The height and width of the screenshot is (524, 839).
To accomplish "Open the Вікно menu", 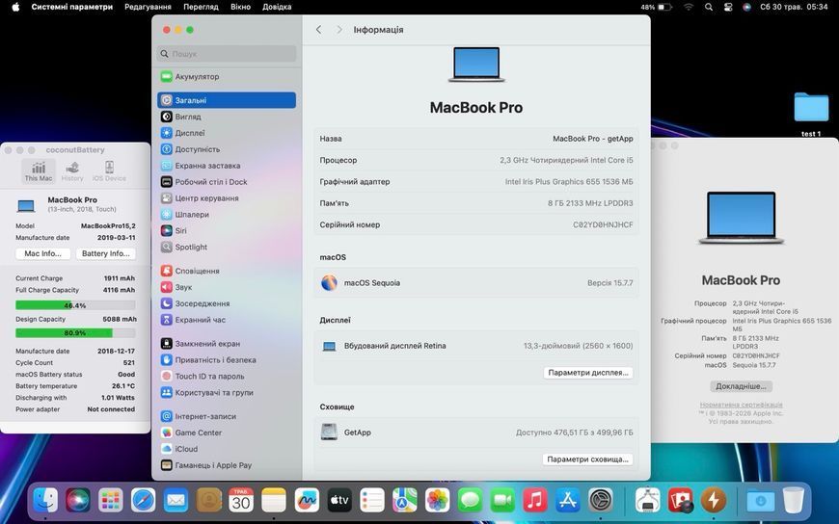I will coord(240,7).
